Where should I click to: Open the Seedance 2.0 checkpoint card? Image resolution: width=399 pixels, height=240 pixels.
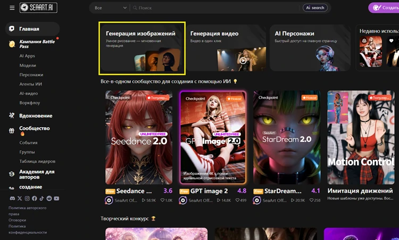tap(139, 137)
